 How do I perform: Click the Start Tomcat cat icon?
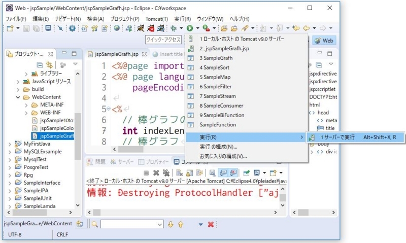(141, 28)
